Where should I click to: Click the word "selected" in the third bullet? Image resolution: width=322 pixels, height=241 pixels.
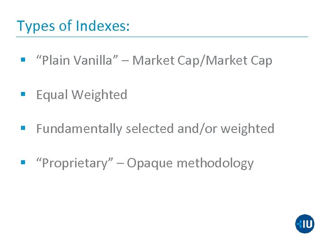(x=150, y=129)
